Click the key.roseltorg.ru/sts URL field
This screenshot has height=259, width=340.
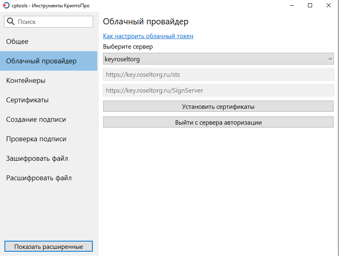(218, 75)
